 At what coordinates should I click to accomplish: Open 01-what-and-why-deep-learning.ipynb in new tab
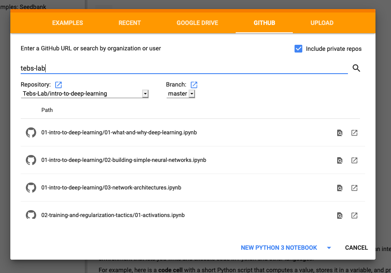click(x=354, y=133)
